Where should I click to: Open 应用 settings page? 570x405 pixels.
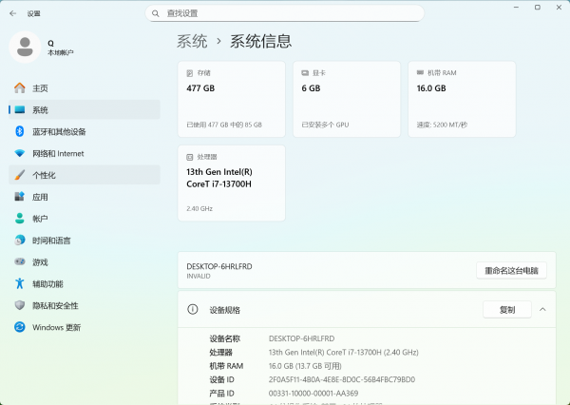(x=85, y=197)
